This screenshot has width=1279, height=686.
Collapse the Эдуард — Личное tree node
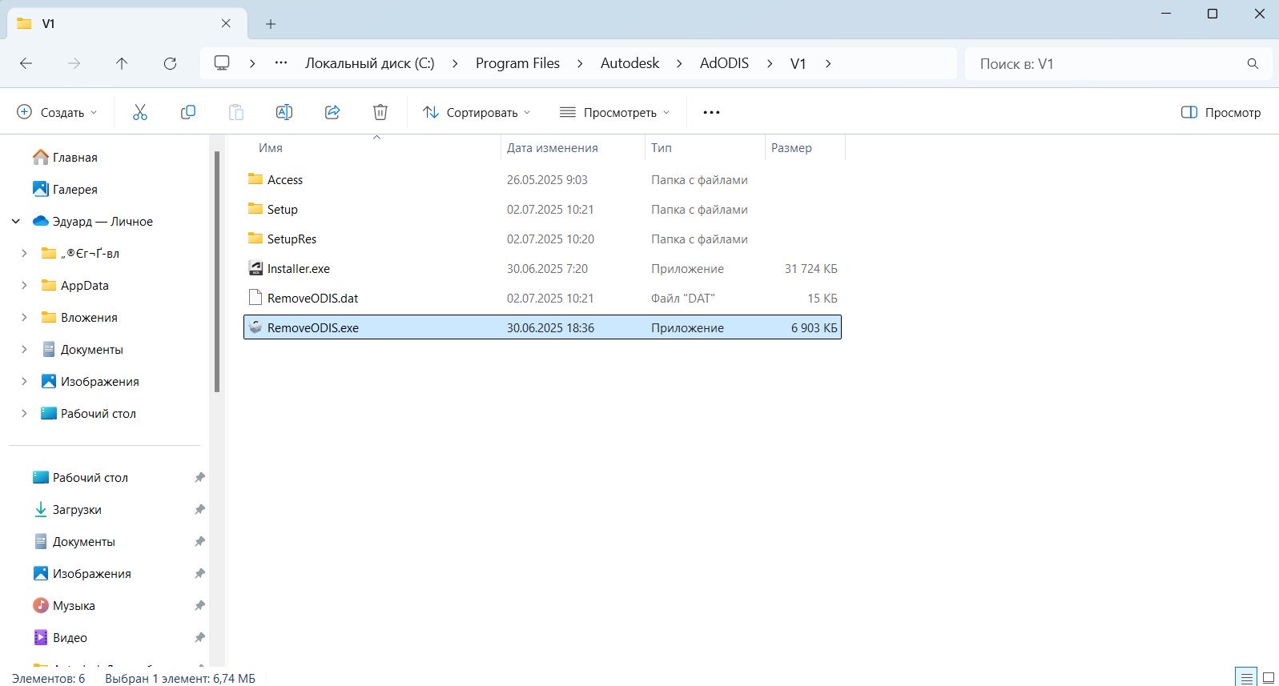[x=16, y=221]
